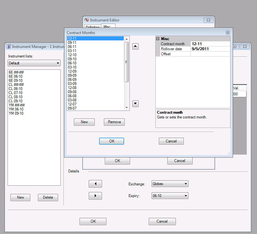The height and width of the screenshot is (234, 257).
Task: Select contract month 03-11
Action: 96,51
